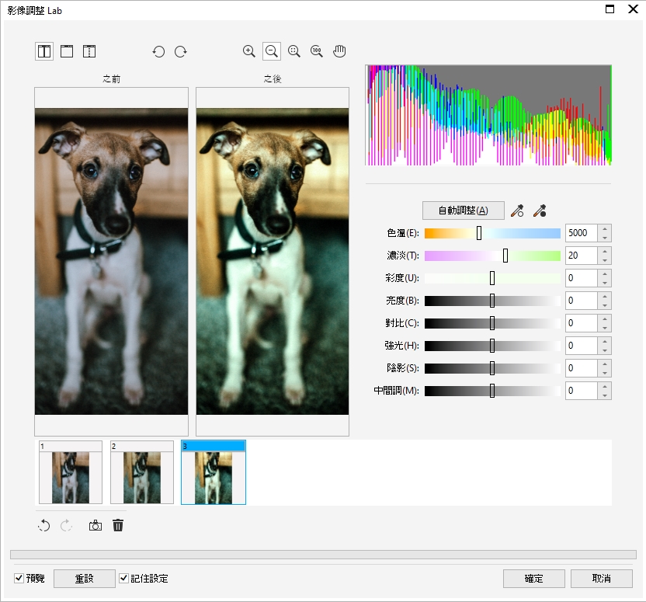
Task: Select snapshot thumbnail 2
Action: pyautogui.click(x=142, y=473)
